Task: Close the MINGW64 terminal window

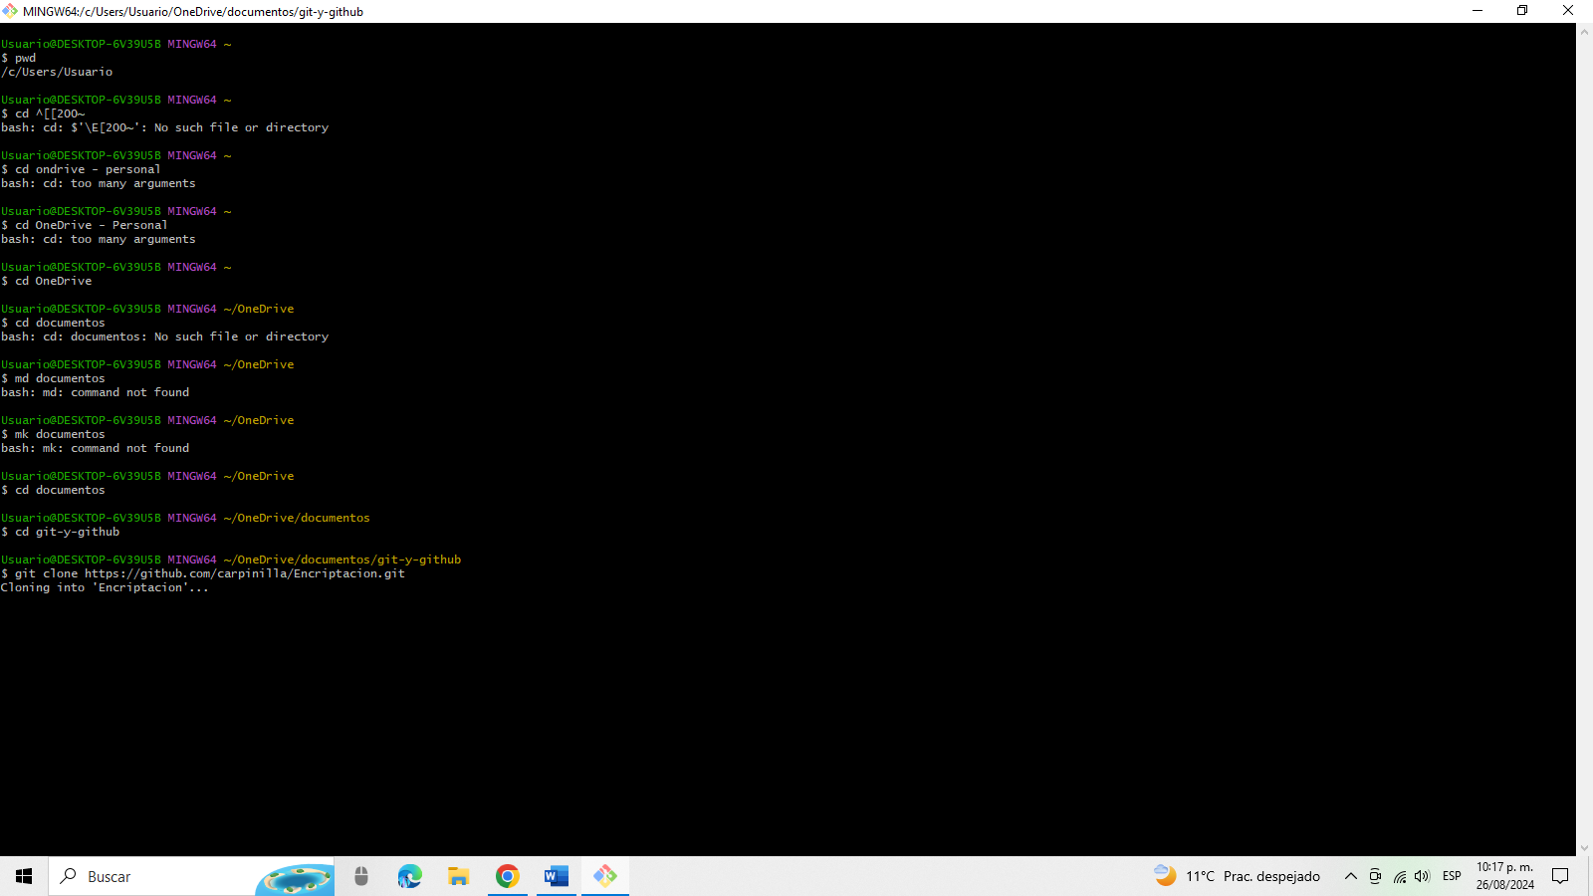Action: click(x=1568, y=11)
